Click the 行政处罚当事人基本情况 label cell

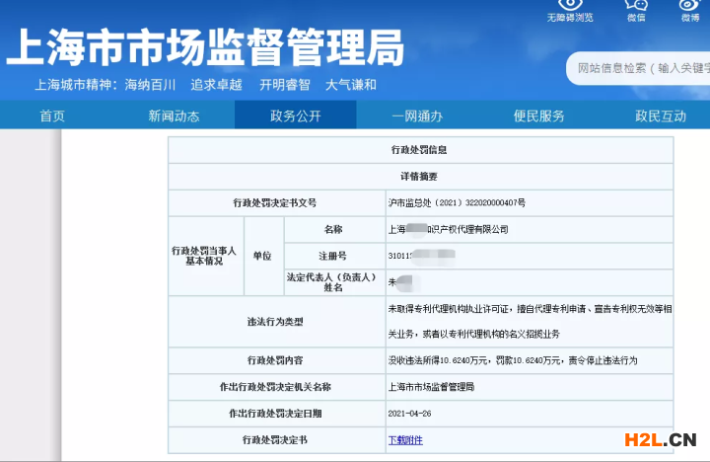pyautogui.click(x=206, y=256)
